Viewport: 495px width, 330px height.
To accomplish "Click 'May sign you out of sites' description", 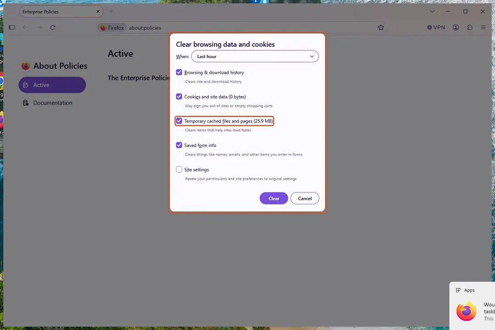I will coord(229,106).
